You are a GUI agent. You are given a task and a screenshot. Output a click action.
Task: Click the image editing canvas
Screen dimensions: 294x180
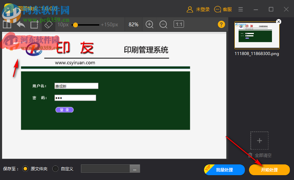pyautogui.click(x=114, y=95)
